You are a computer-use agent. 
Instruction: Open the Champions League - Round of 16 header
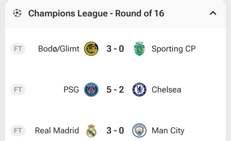point(96,13)
